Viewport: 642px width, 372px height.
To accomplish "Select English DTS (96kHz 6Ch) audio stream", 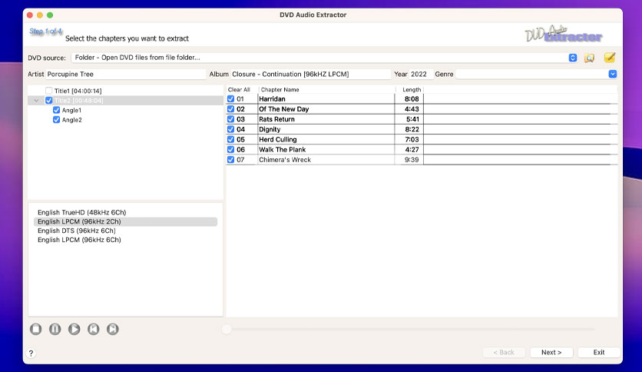I will (125, 231).
